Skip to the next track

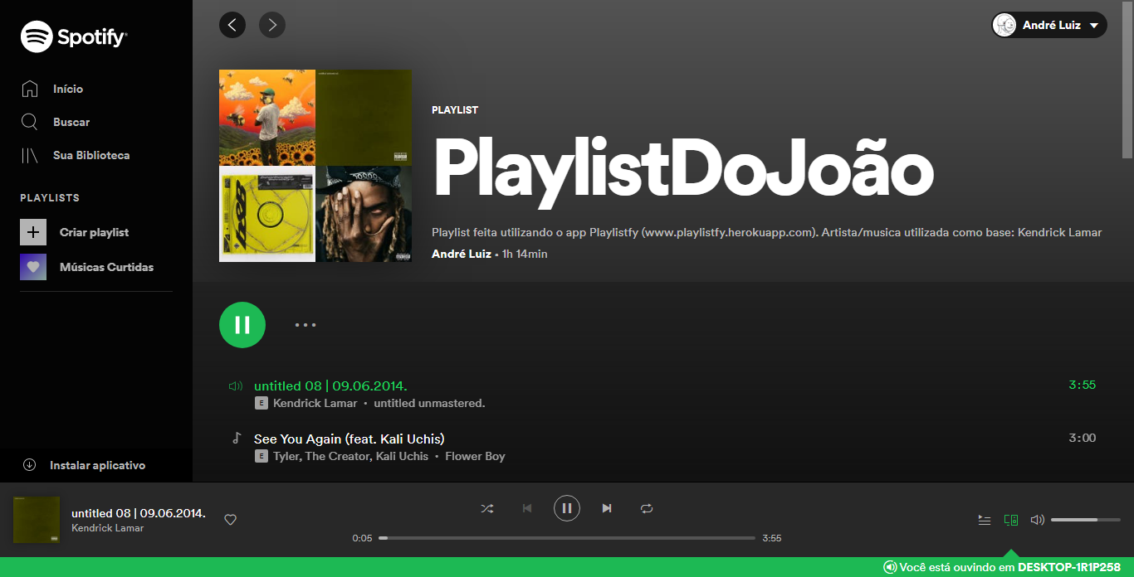click(607, 508)
